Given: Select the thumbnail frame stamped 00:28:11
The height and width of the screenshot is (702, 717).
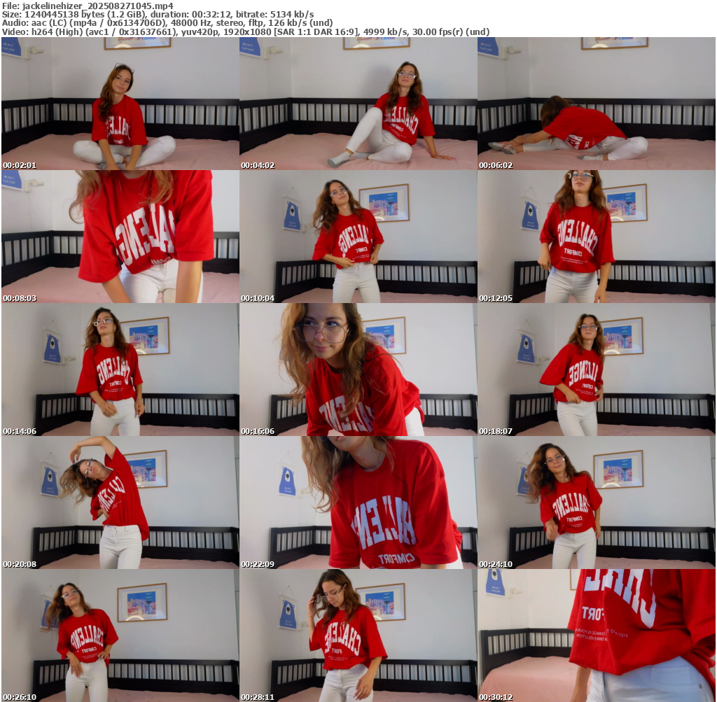Looking at the screenshot, I should click(x=358, y=636).
